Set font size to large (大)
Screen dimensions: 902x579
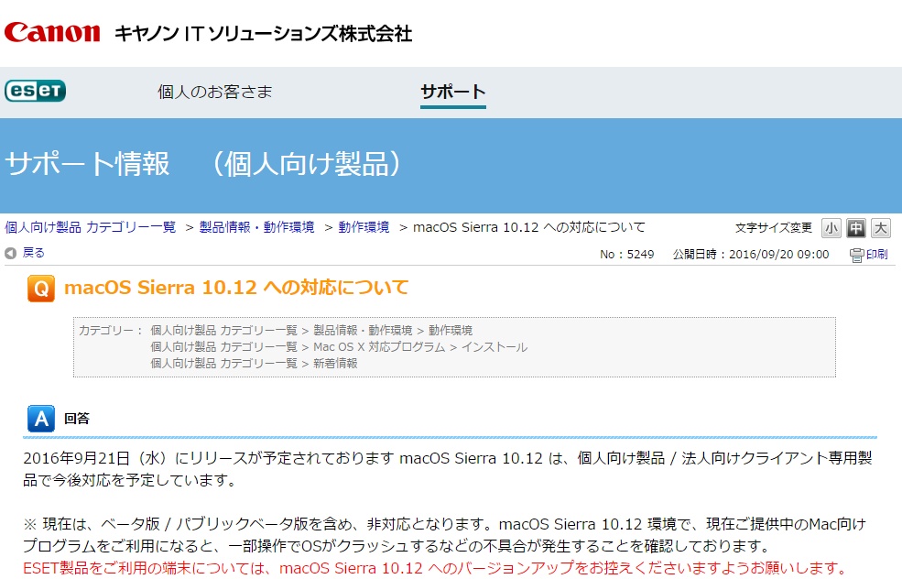point(880,228)
